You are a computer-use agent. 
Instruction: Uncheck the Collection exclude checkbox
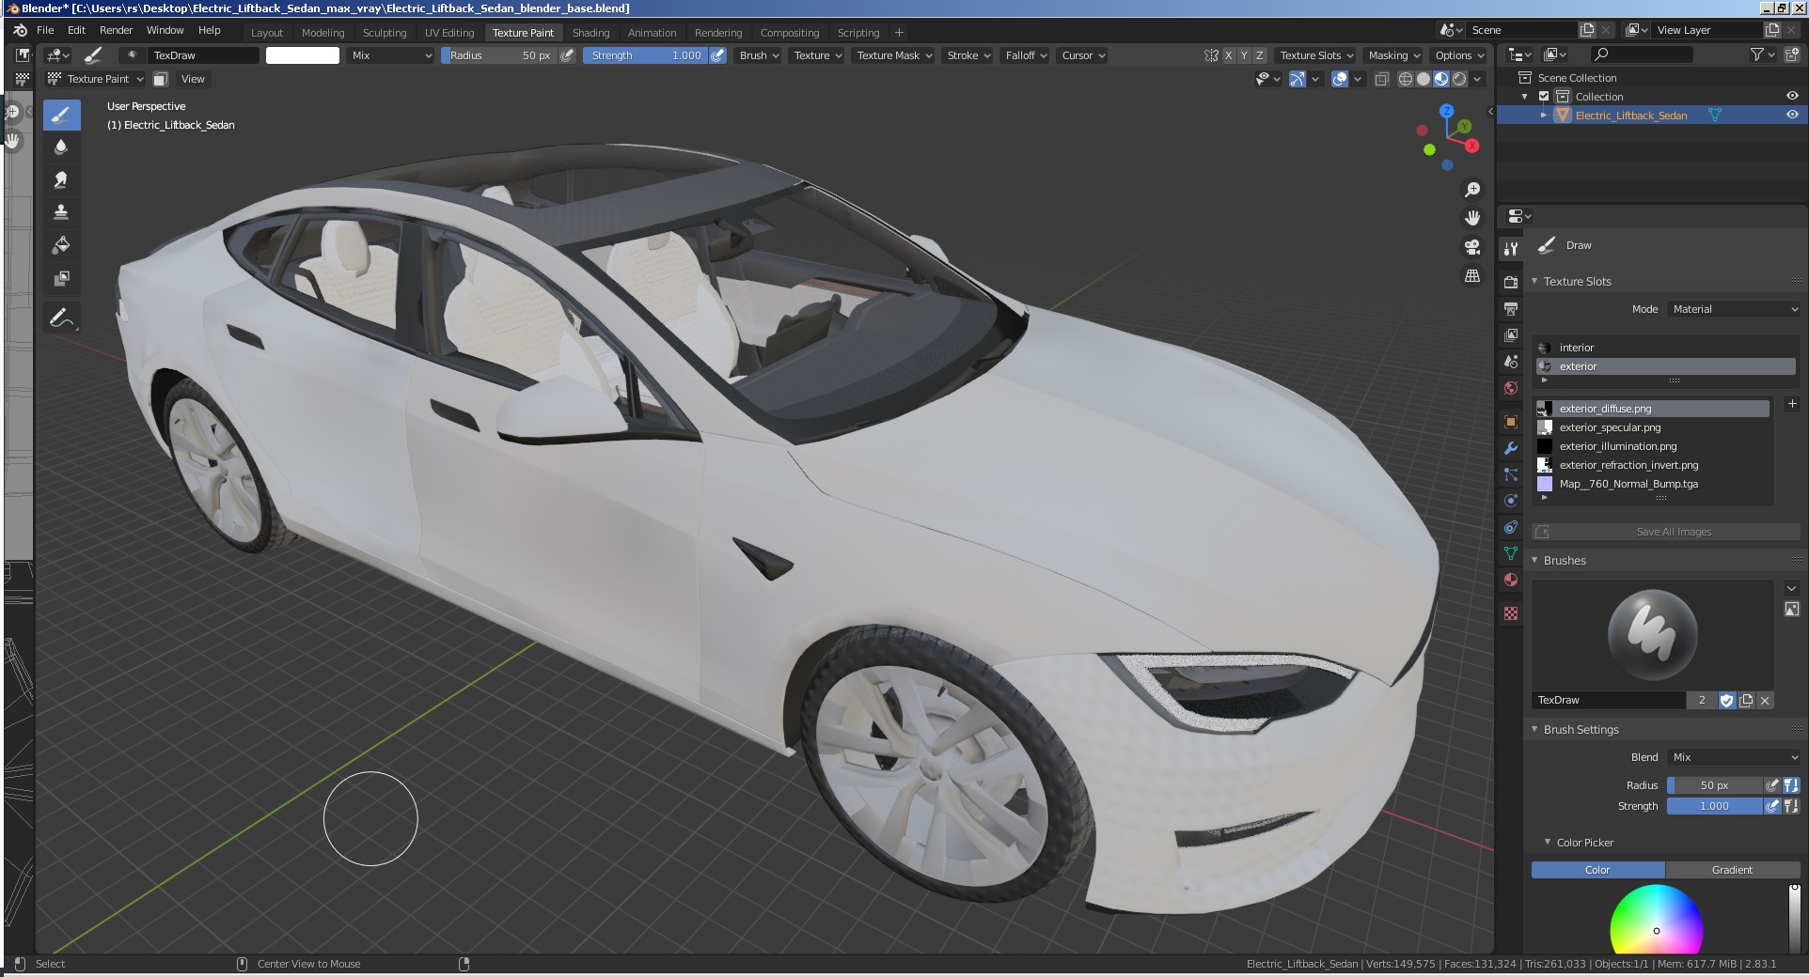1543,97
